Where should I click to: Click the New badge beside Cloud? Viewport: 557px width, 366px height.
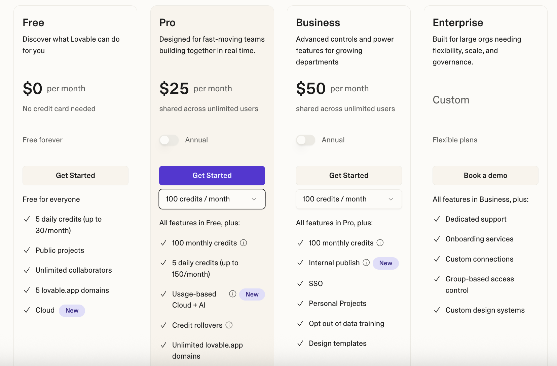pyautogui.click(x=72, y=311)
